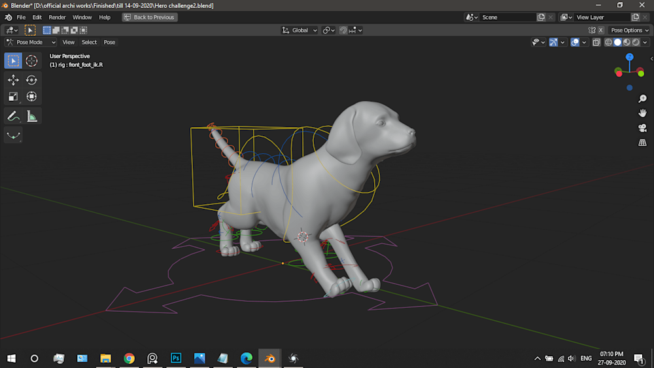The height and width of the screenshot is (368, 654).
Task: Enable X-axis mirror for pose
Action: (600, 30)
